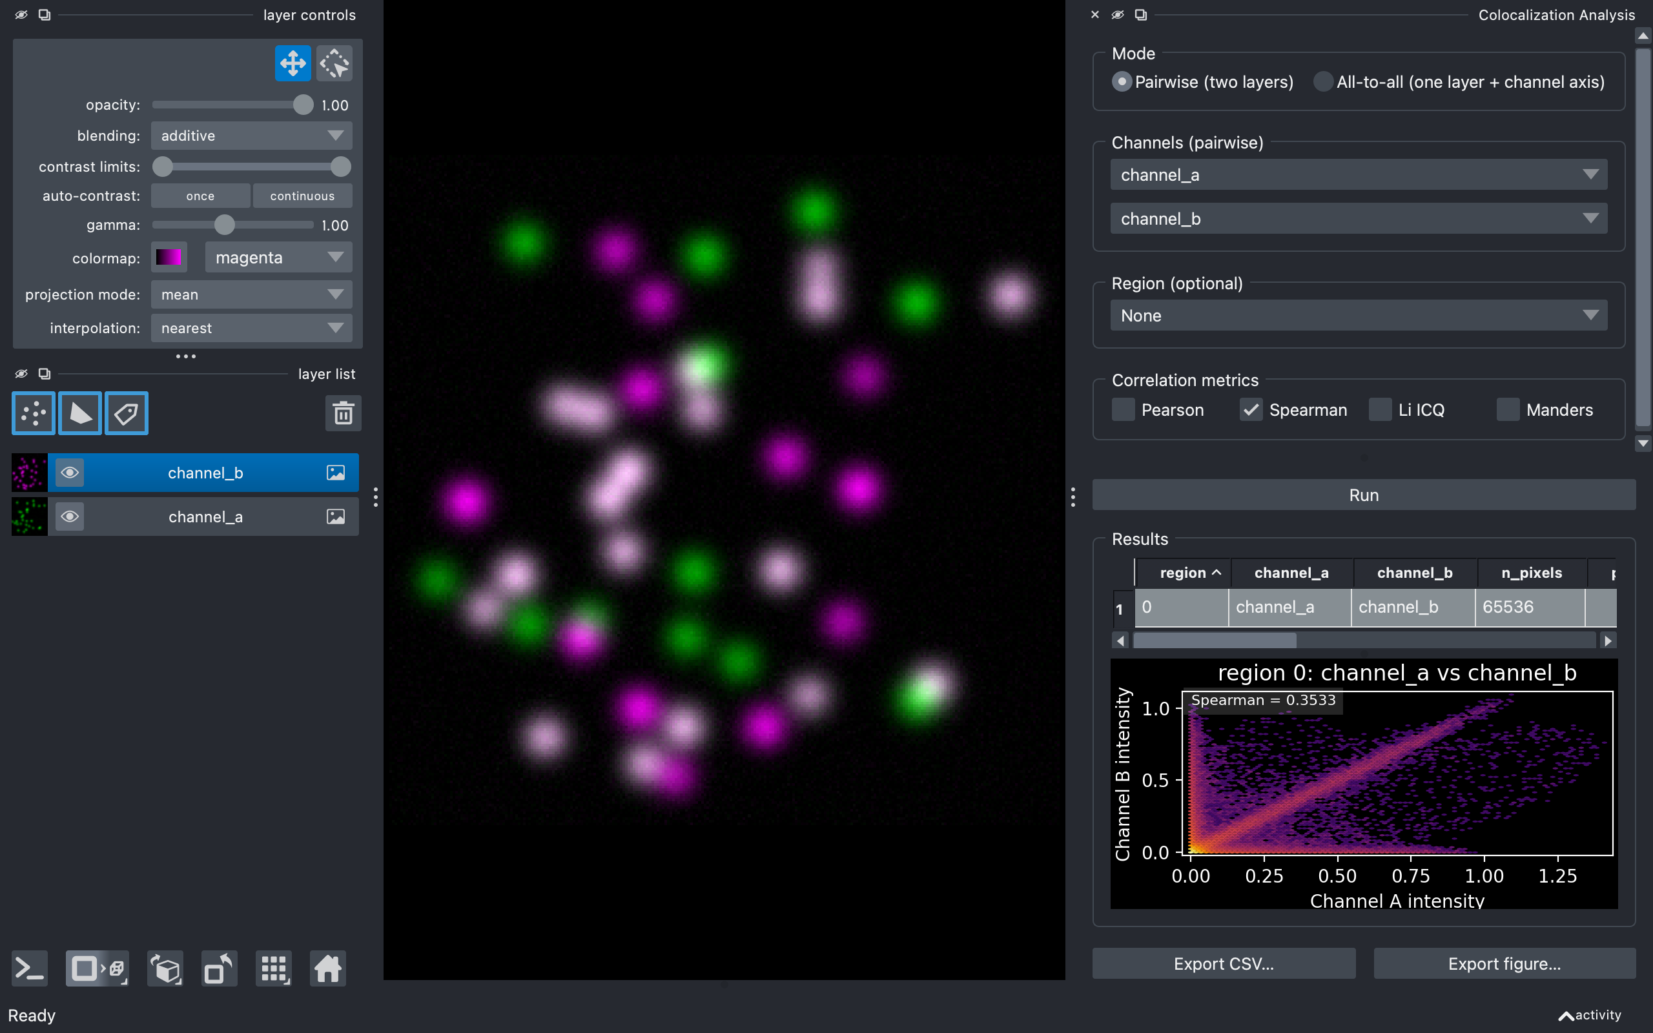Change the order of displayed dimensions

click(165, 968)
